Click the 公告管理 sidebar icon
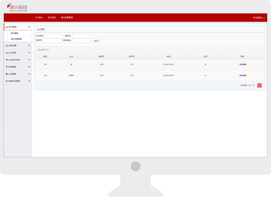The image size is (271, 197). (x=7, y=74)
